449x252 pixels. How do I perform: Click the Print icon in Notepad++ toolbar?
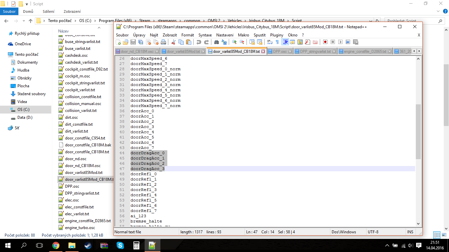pos(163,42)
